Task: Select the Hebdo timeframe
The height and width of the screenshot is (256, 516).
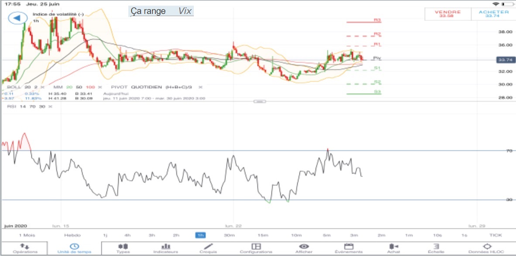Action: click(72, 235)
